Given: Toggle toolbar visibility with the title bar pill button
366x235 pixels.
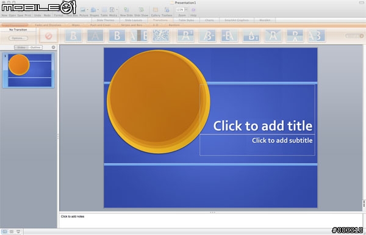Looking at the screenshot, I should (x=361, y=2).
